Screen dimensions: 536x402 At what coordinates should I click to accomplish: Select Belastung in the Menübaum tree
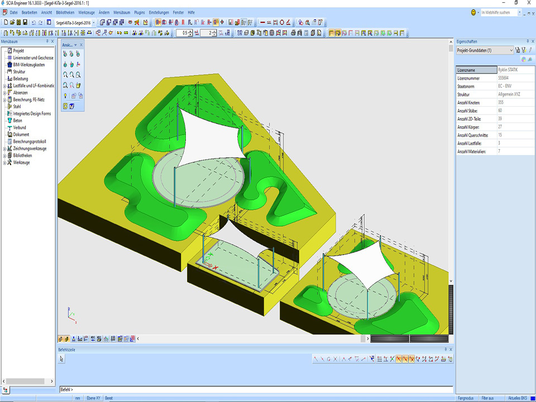[x=21, y=79]
